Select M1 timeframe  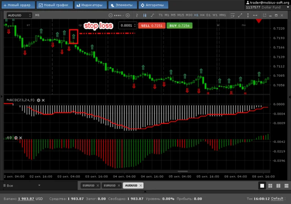(167, 15)
